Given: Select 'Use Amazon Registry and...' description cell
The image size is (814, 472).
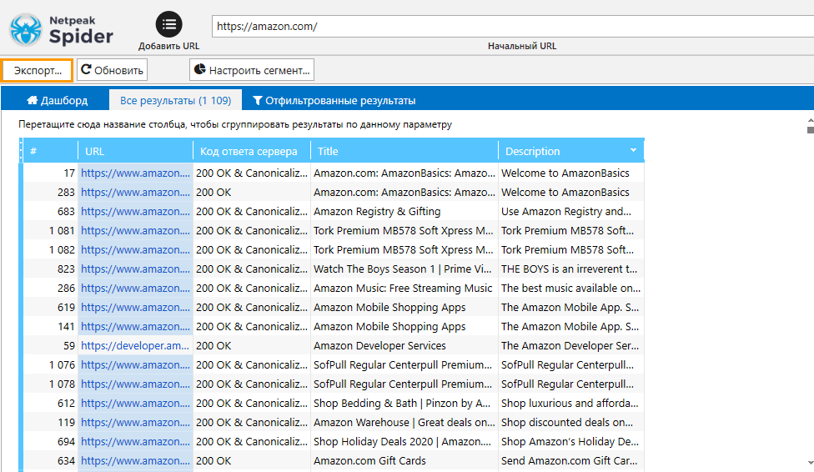Looking at the screenshot, I should click(x=571, y=211).
